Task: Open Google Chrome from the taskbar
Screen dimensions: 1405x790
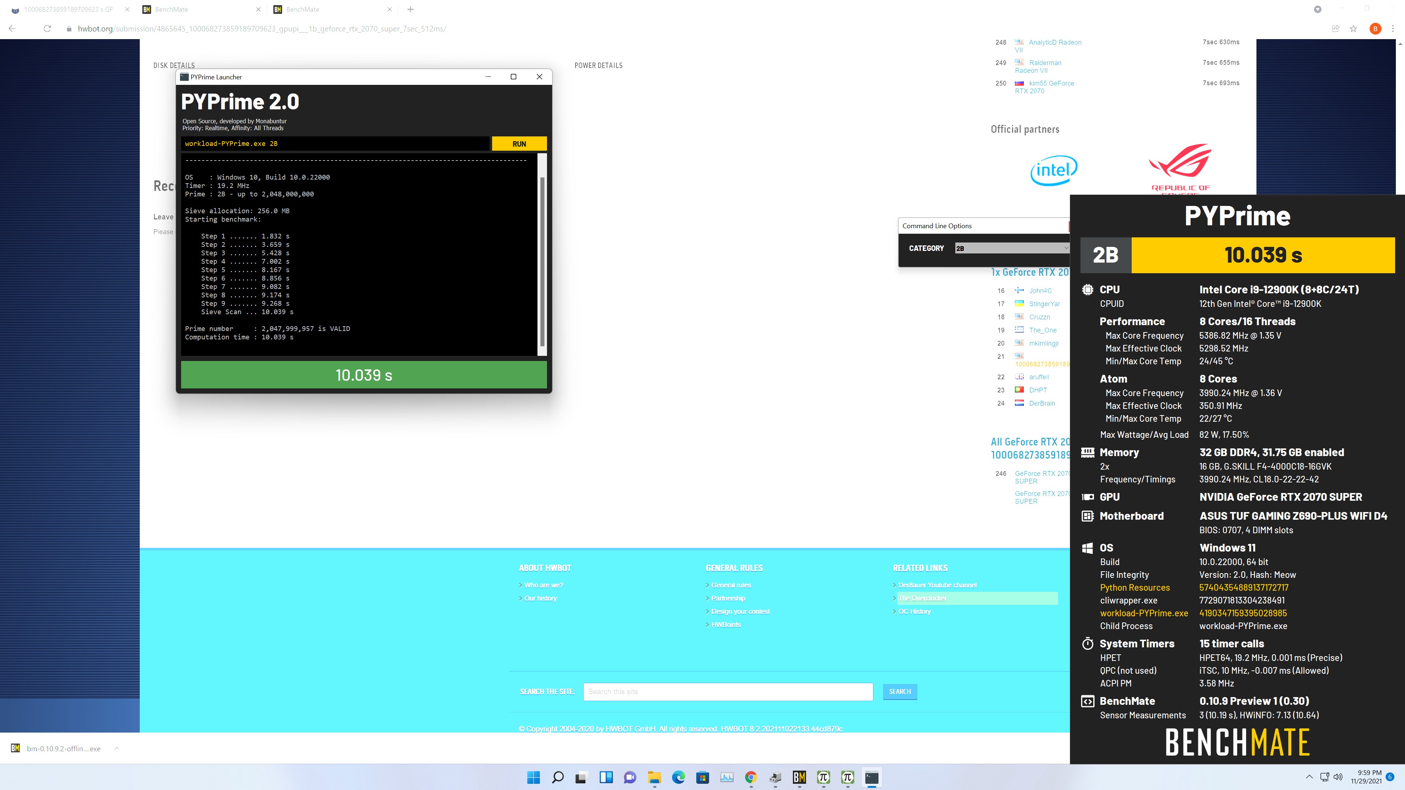Action: point(750,778)
